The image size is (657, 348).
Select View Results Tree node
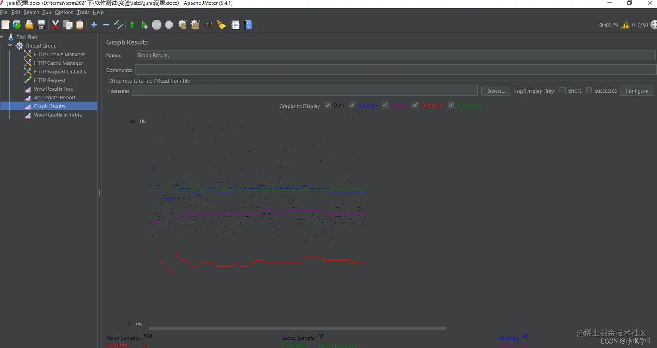coord(53,89)
